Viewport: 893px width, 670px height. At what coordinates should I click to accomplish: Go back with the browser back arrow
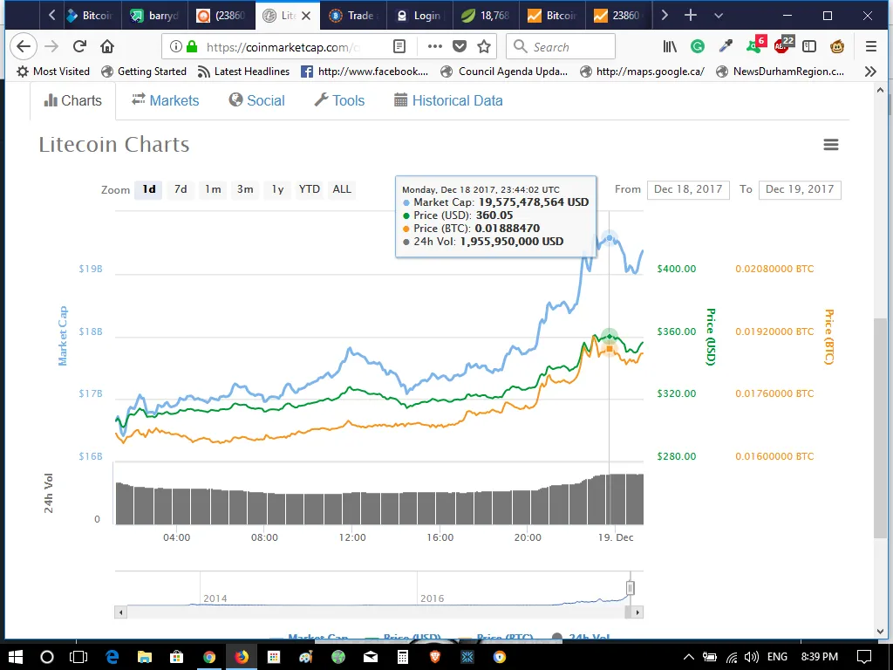point(24,46)
